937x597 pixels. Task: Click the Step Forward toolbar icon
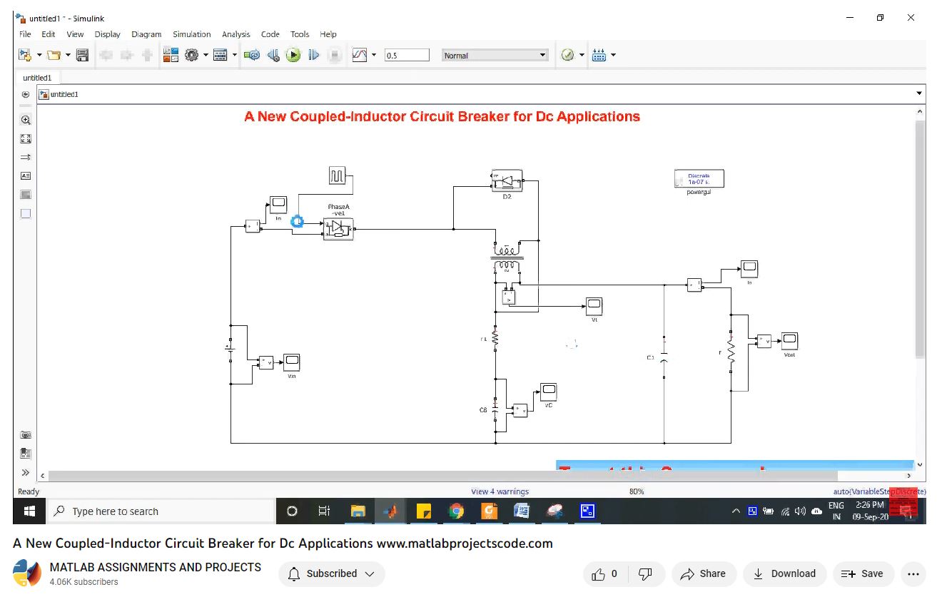tap(313, 55)
